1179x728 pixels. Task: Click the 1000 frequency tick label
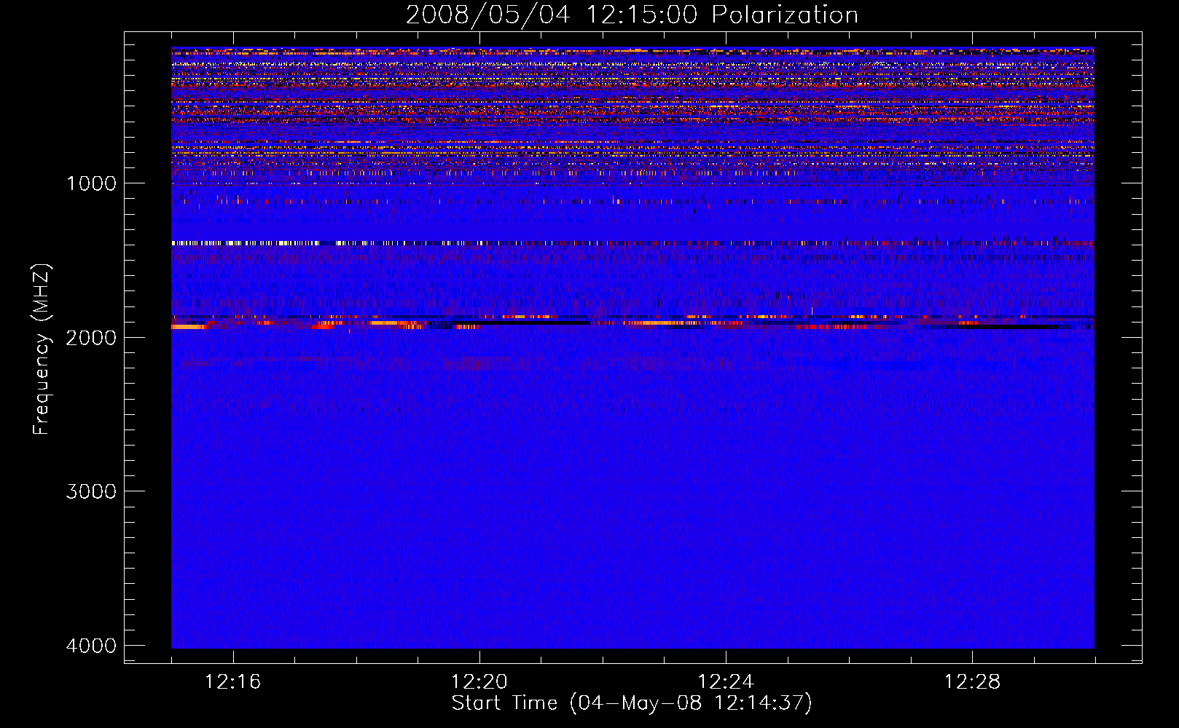coord(91,183)
